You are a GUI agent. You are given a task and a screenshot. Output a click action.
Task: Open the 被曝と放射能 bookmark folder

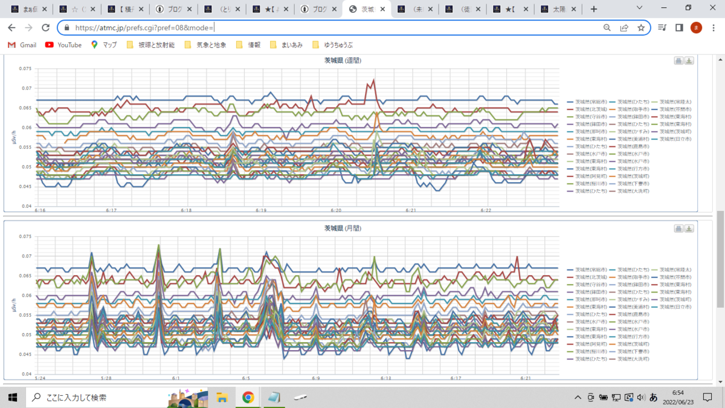(x=150, y=45)
